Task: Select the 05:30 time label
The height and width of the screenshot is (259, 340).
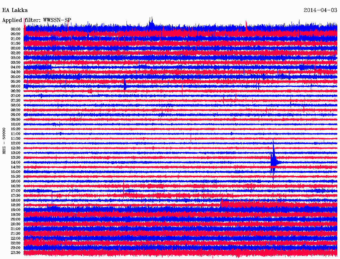Action: [16, 81]
